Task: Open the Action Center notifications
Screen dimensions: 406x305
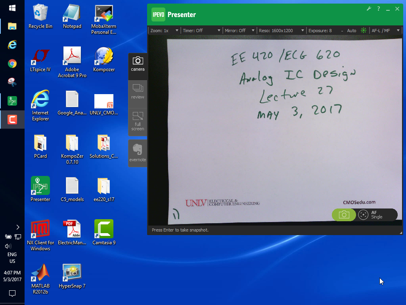Action: [12, 293]
